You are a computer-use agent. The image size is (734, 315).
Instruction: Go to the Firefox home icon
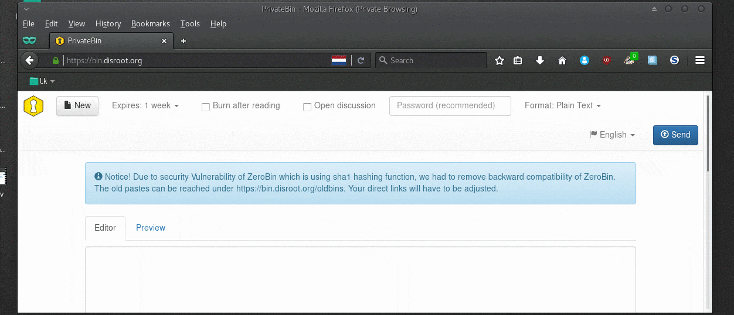[562, 60]
